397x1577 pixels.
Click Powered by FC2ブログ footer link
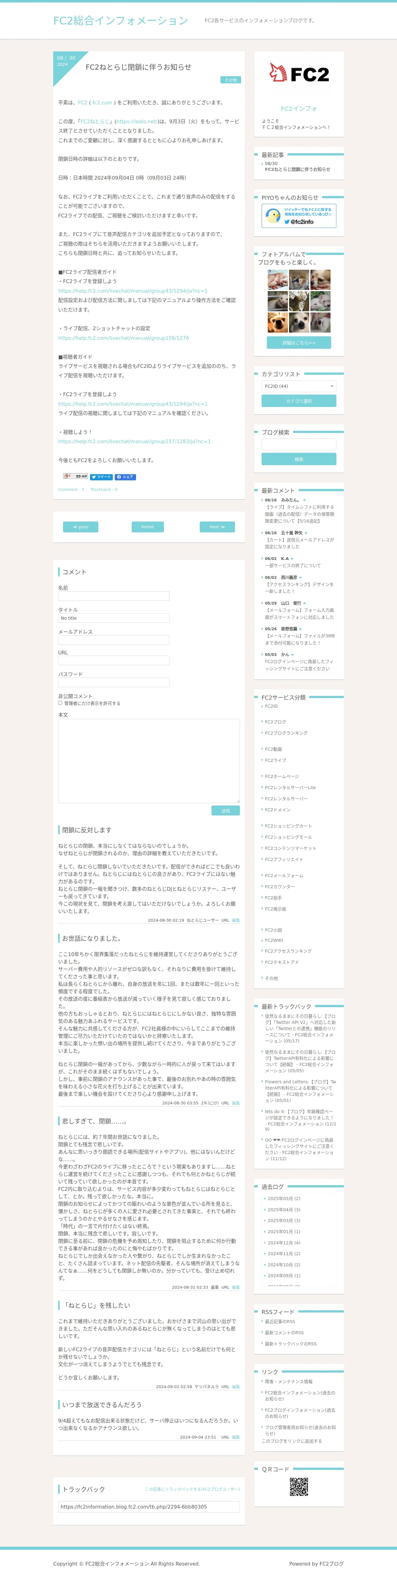pos(316,1564)
